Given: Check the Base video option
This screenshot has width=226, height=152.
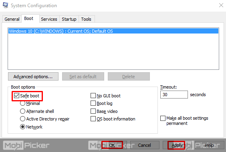Looking at the screenshot, I should (93, 111).
